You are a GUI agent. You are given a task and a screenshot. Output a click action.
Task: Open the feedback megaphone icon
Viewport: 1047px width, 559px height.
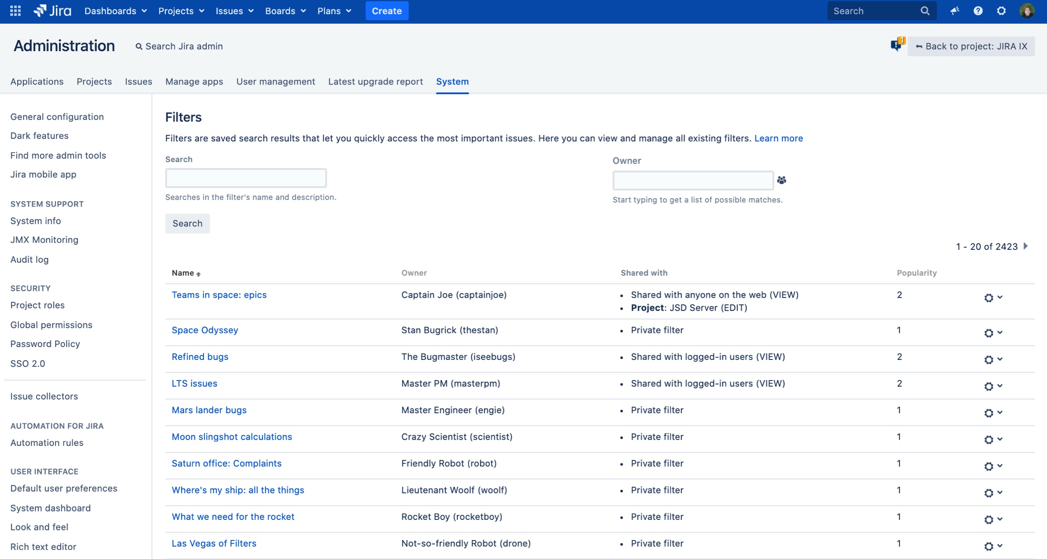954,11
